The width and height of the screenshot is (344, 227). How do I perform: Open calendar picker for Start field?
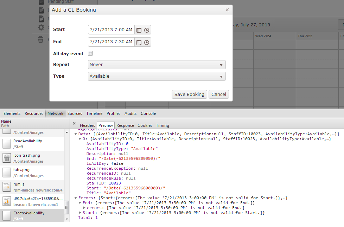[139, 30]
